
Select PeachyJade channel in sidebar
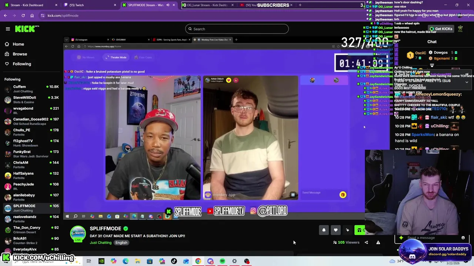click(x=31, y=187)
